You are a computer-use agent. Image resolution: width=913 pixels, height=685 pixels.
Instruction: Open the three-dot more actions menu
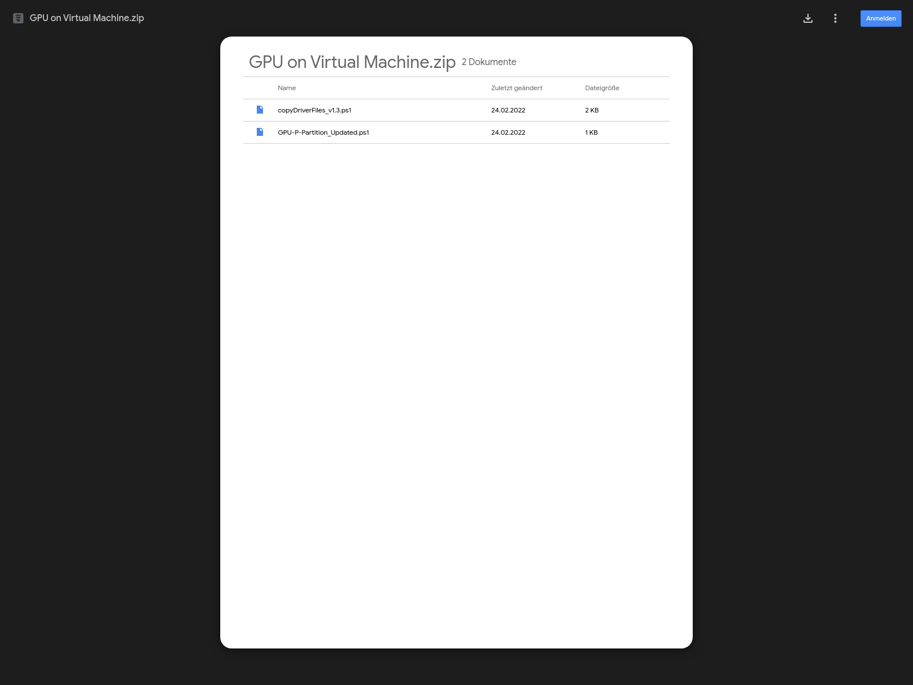click(835, 18)
